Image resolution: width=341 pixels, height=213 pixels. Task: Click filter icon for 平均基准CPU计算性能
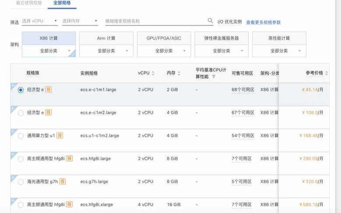click(x=214, y=76)
